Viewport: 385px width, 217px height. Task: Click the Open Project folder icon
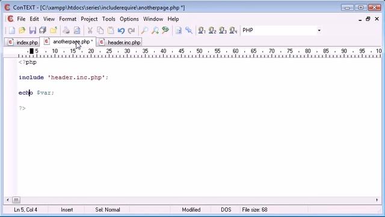click(x=54, y=30)
